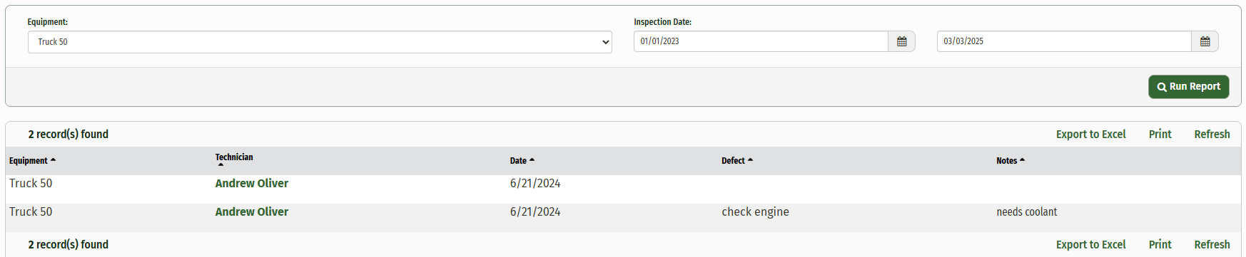Viewport: 1246px width, 257px height.
Task: Export to Excel from the bottom toolbar
Action: pos(1090,244)
